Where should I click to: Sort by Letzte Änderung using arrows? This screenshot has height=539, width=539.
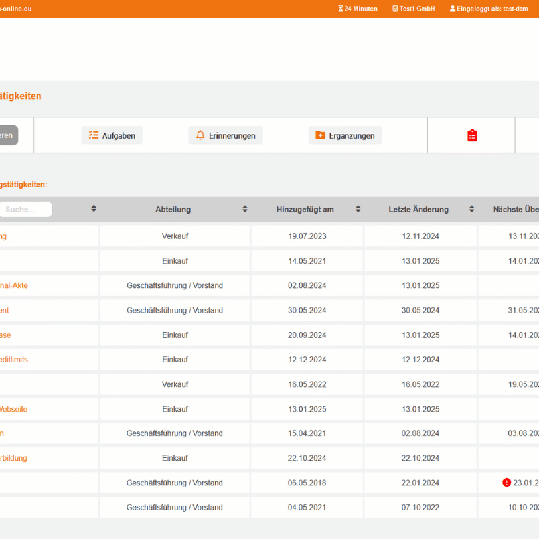point(471,209)
